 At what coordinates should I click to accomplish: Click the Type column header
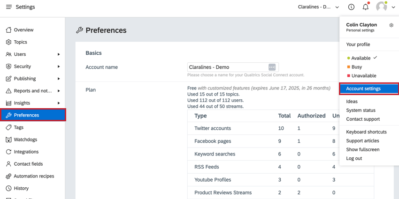coord(200,116)
